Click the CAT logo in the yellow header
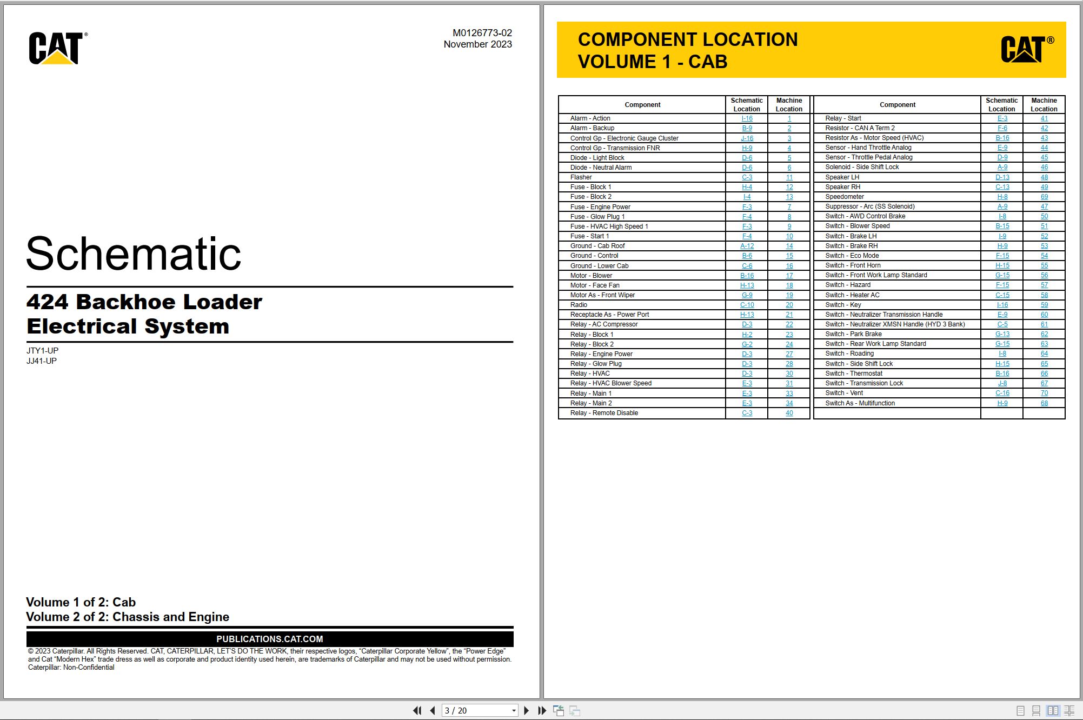The image size is (1083, 720). [x=1027, y=49]
